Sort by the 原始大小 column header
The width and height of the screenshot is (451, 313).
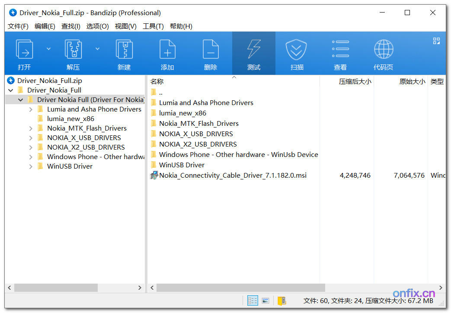[412, 81]
